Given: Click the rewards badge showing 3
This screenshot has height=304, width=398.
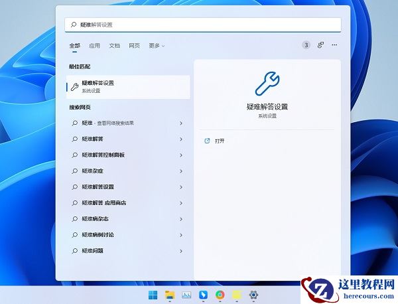Looking at the screenshot, I should click(306, 45).
